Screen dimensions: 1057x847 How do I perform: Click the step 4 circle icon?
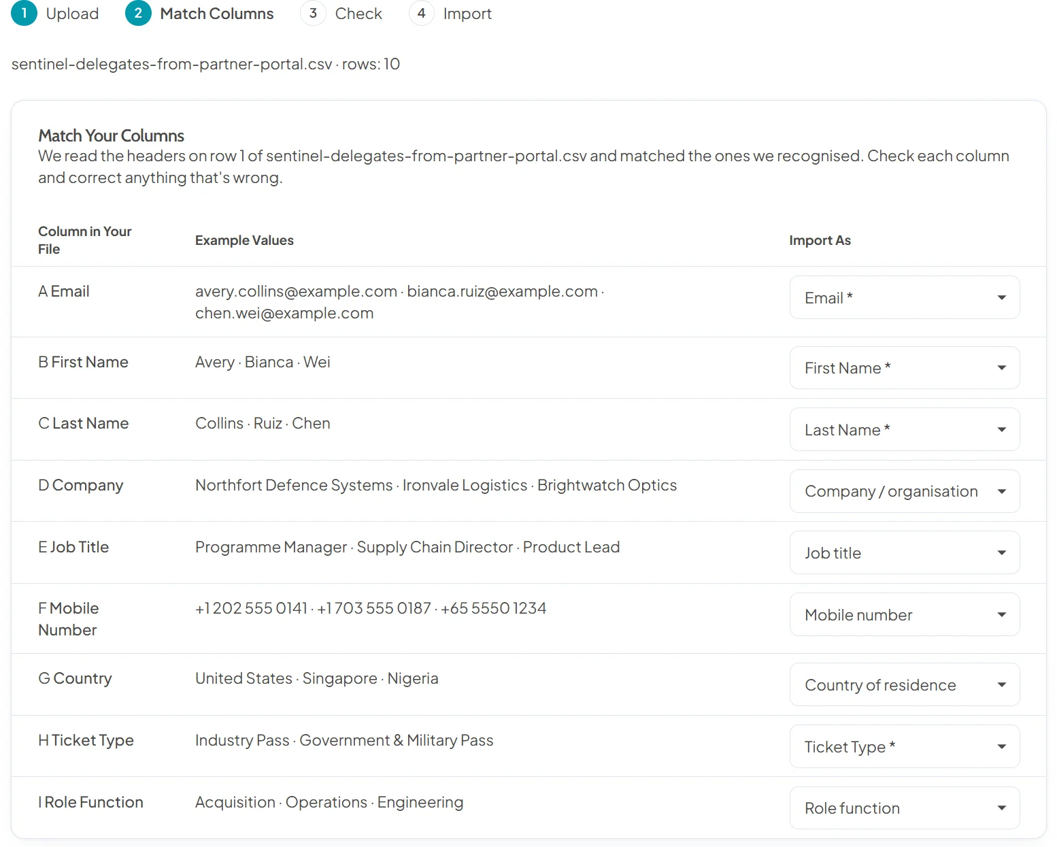click(421, 13)
